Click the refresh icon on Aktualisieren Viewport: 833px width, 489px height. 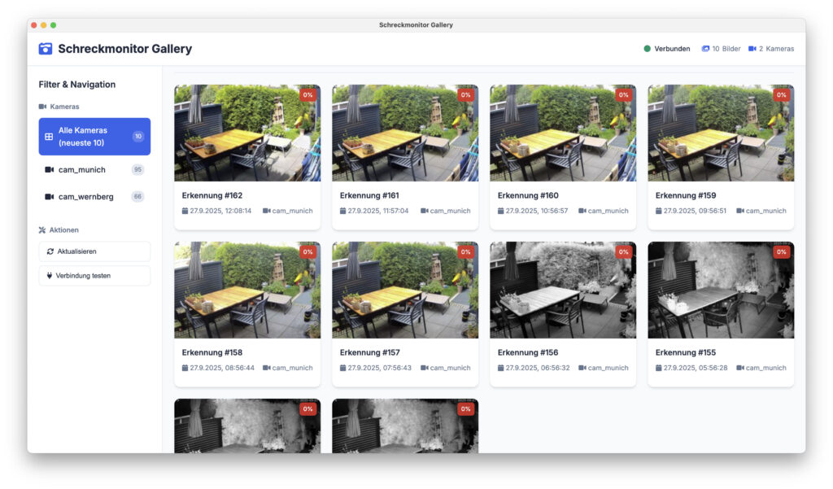(x=50, y=251)
